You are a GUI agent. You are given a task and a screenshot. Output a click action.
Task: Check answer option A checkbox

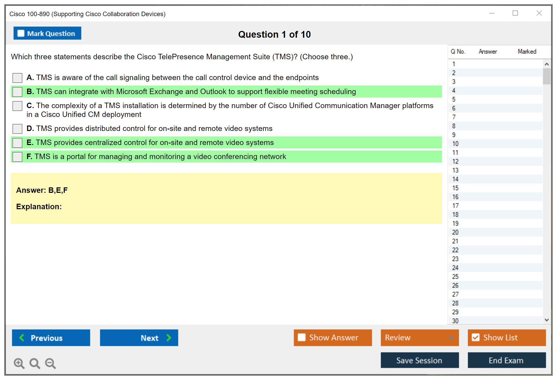pyautogui.click(x=17, y=78)
